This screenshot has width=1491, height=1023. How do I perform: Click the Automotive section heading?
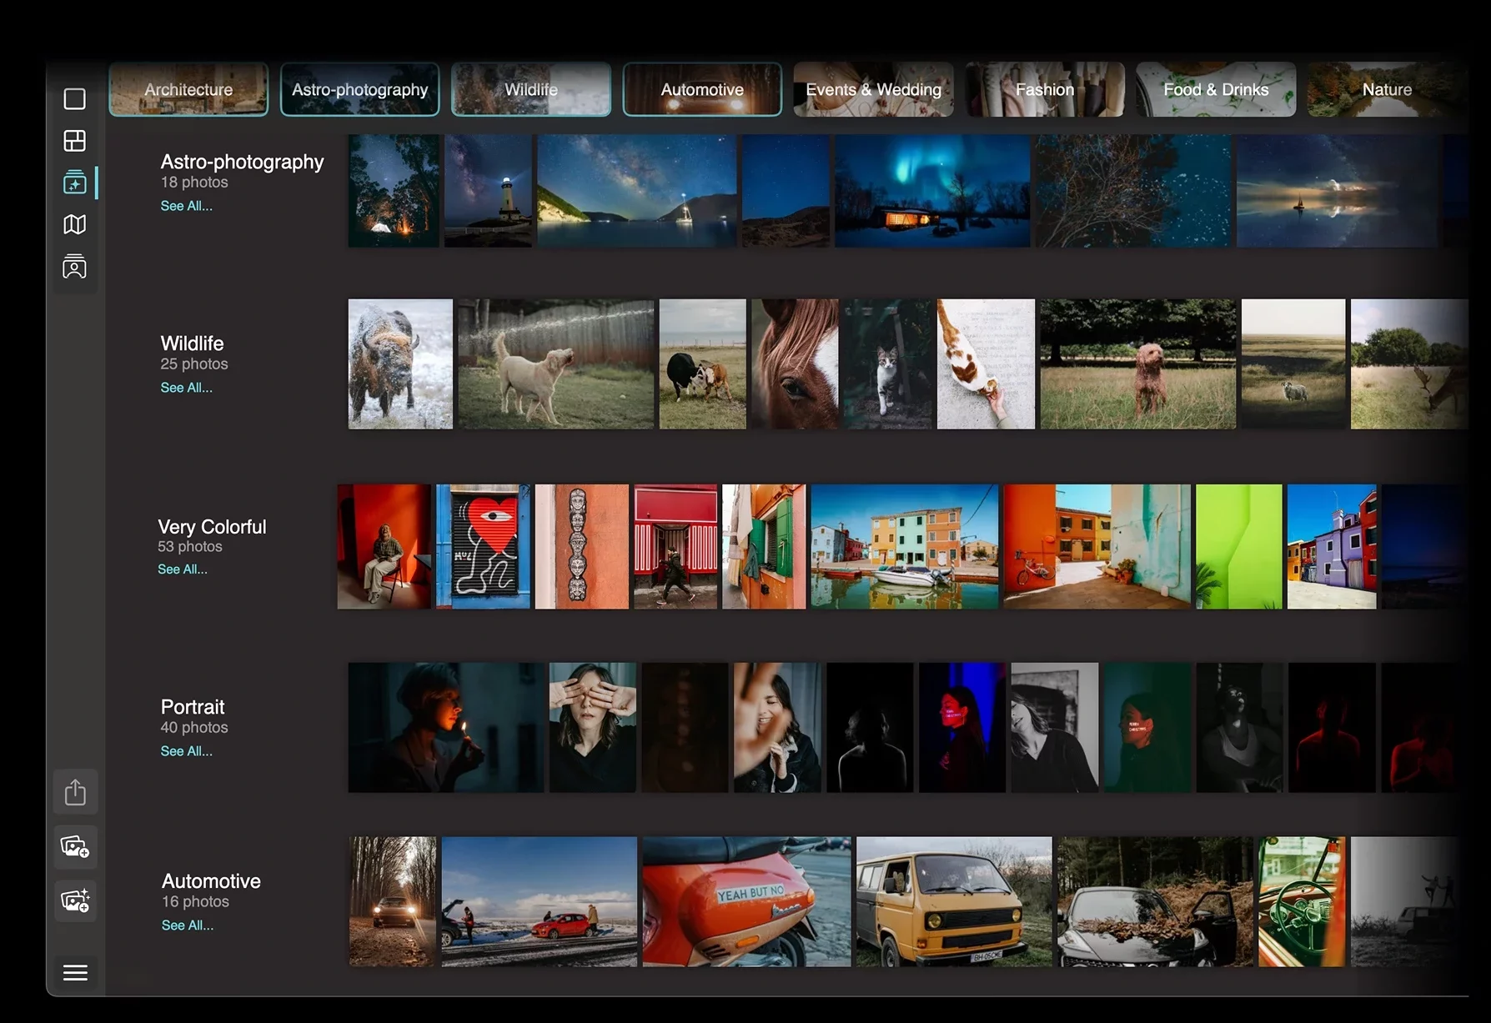pyautogui.click(x=211, y=881)
